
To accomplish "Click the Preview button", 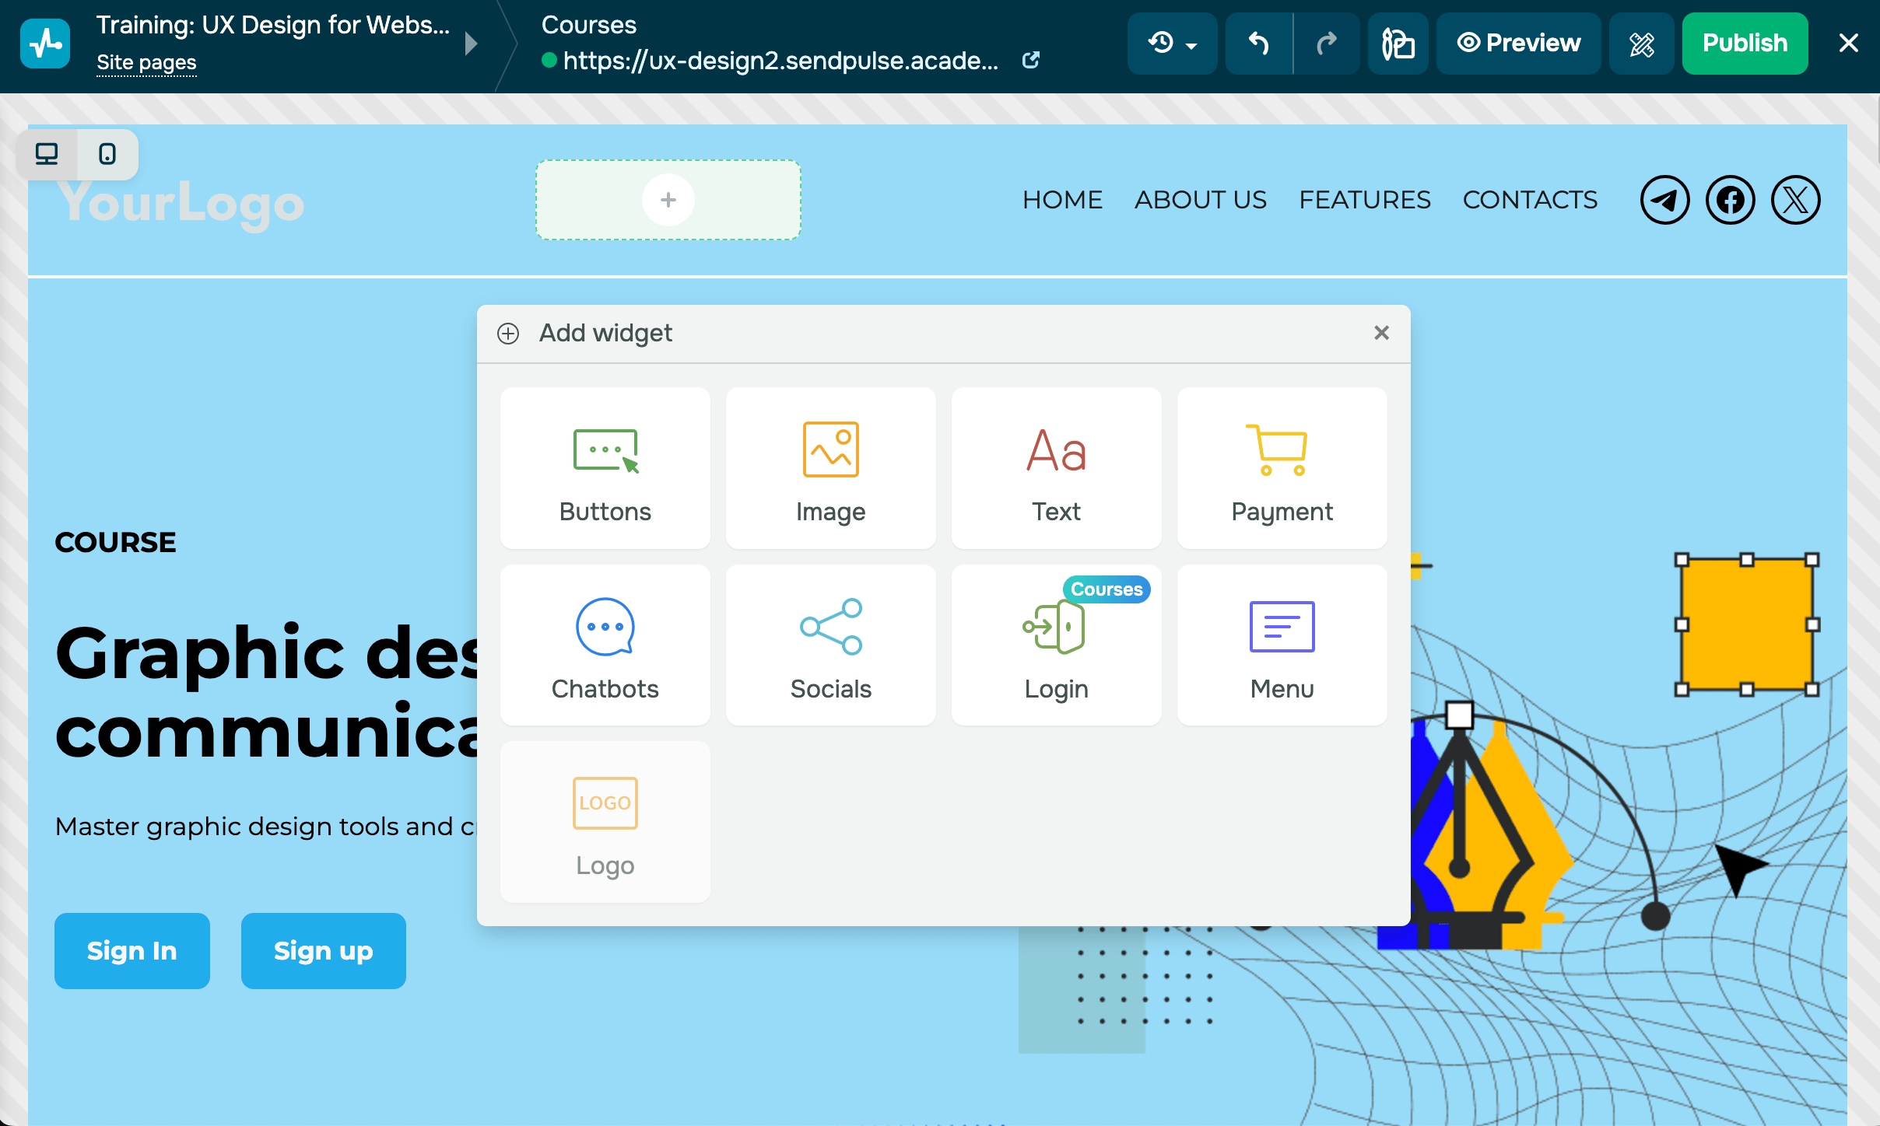I will [x=1518, y=43].
